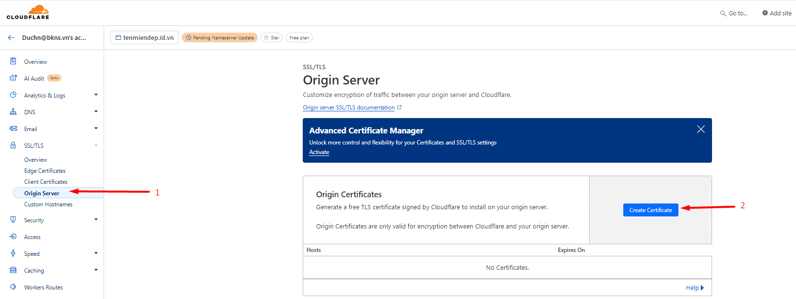Click the 'No Certificates.' text
This screenshot has height=299, width=796.
click(x=507, y=268)
